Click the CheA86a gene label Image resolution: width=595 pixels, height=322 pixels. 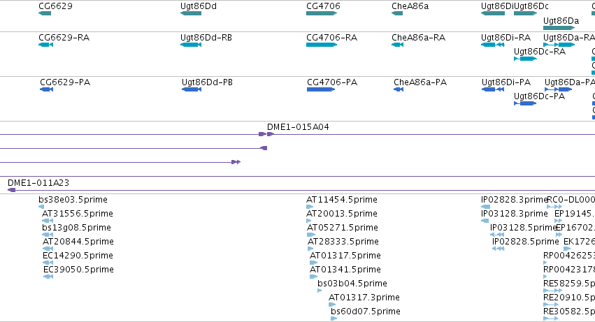[410, 6]
